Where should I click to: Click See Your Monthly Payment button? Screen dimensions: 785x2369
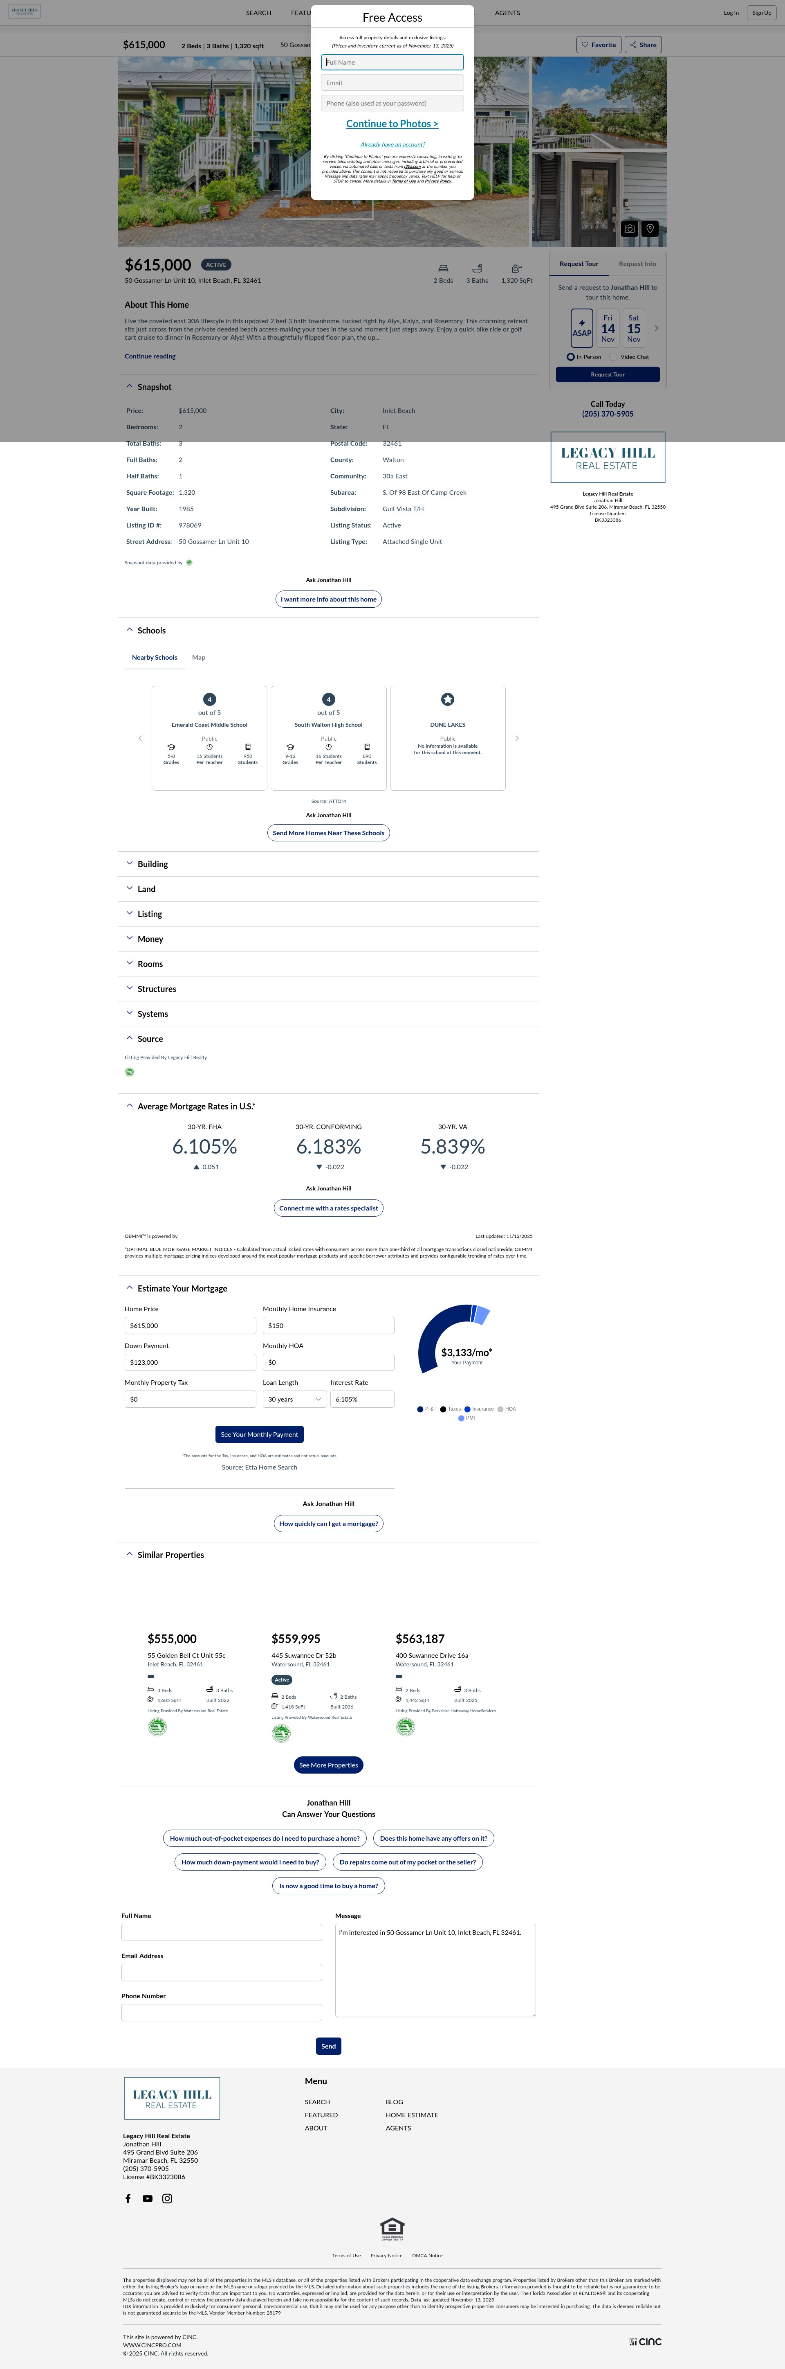point(259,1434)
